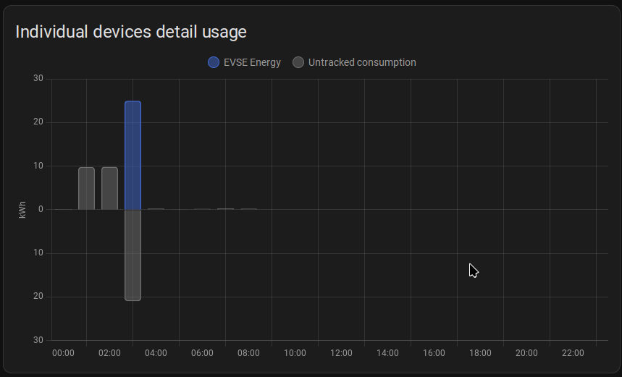Click the 22:00 x-axis time label
This screenshot has width=622, height=377.
point(573,353)
